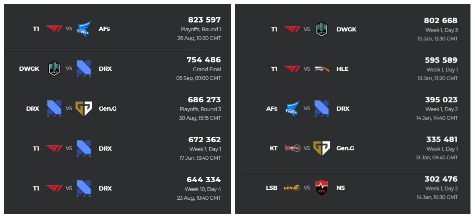Image resolution: width=475 pixels, height=218 pixels.
Task: Click the DWGK team name in Week 1 Day 3 match
Action: coord(346,29)
